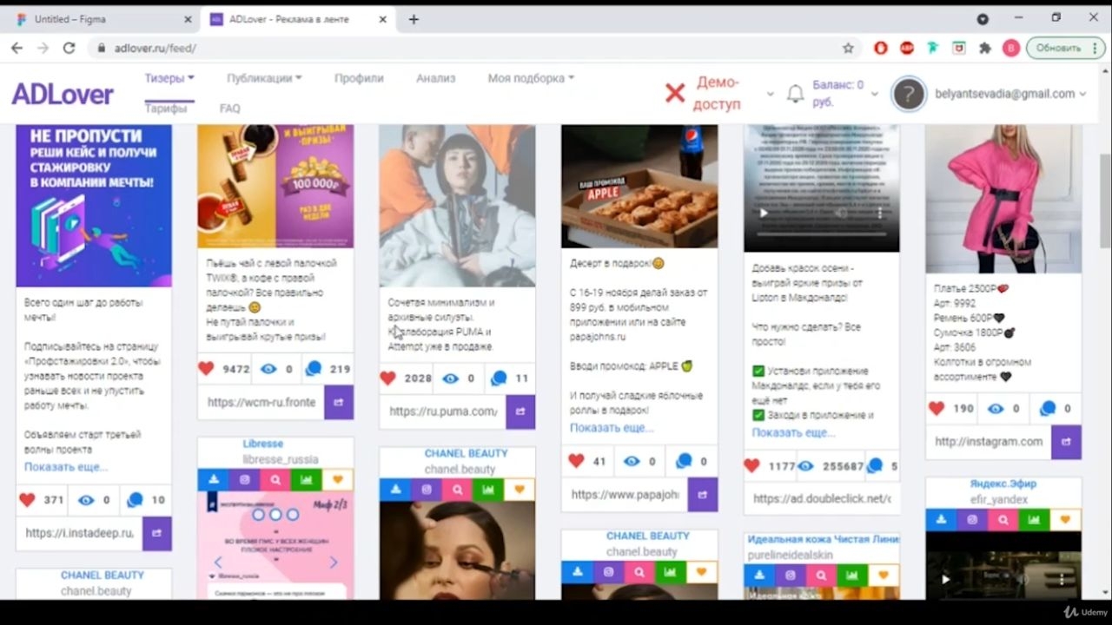Open the notifications bell
1112x625 pixels.
(795, 94)
